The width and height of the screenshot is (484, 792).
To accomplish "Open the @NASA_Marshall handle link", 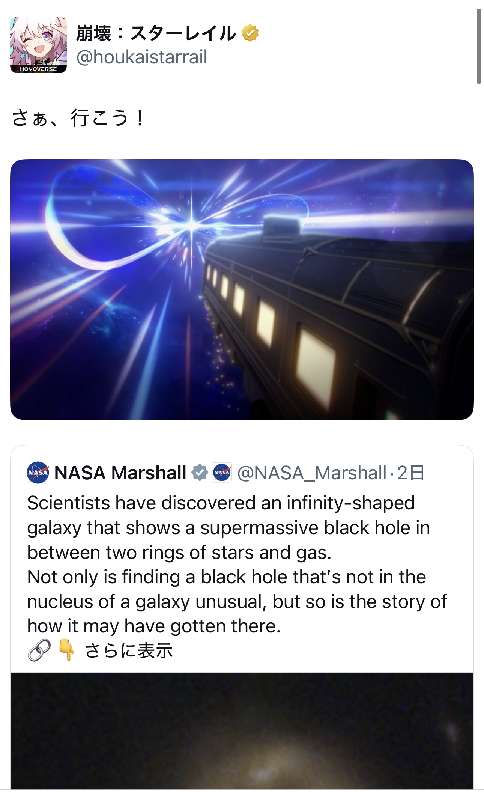I will tap(311, 473).
